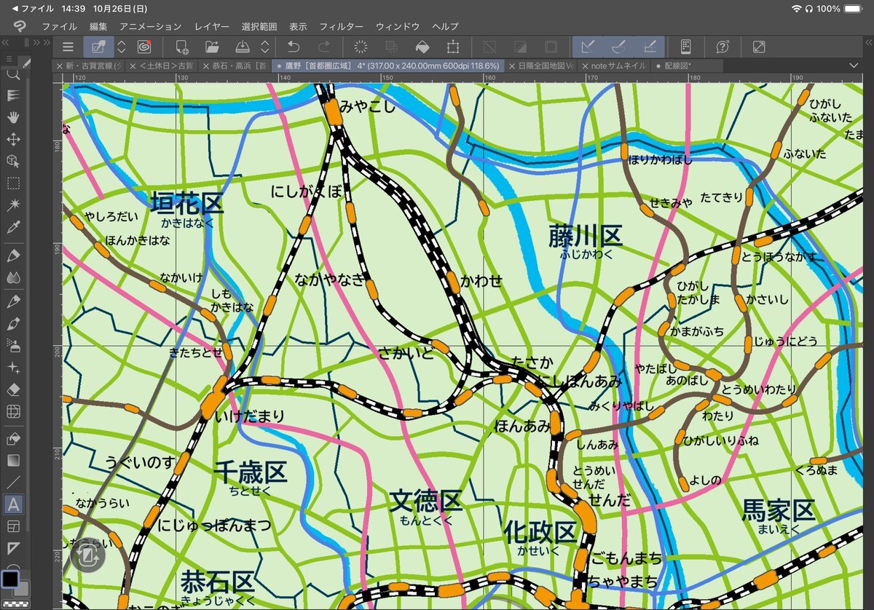Viewport: 874px width, 610px height.
Task: Select the Hand move tool
Action: pyautogui.click(x=13, y=117)
